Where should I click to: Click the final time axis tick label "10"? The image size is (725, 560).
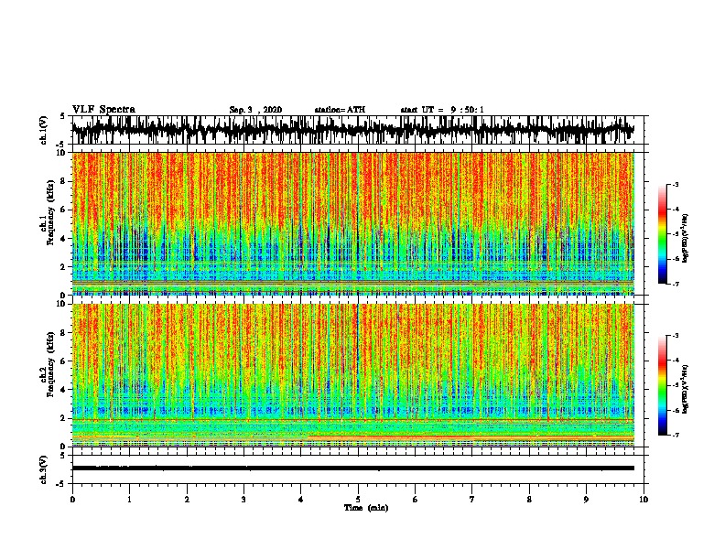[644, 500]
